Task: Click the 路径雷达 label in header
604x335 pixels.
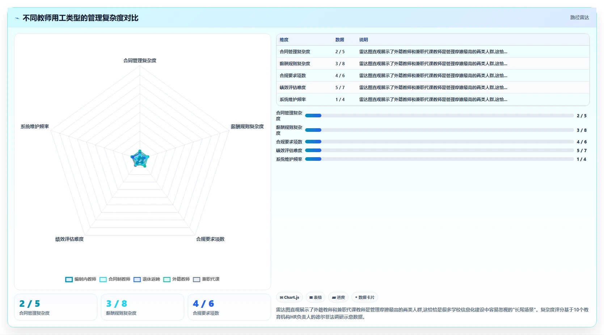Action: coord(579,17)
